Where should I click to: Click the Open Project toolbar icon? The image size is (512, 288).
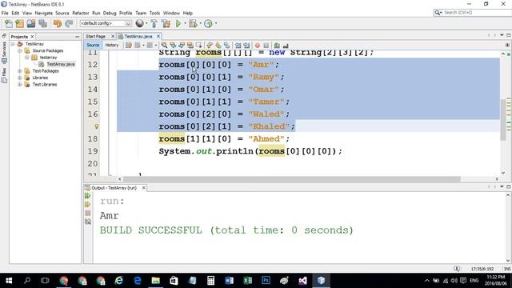coord(31,23)
